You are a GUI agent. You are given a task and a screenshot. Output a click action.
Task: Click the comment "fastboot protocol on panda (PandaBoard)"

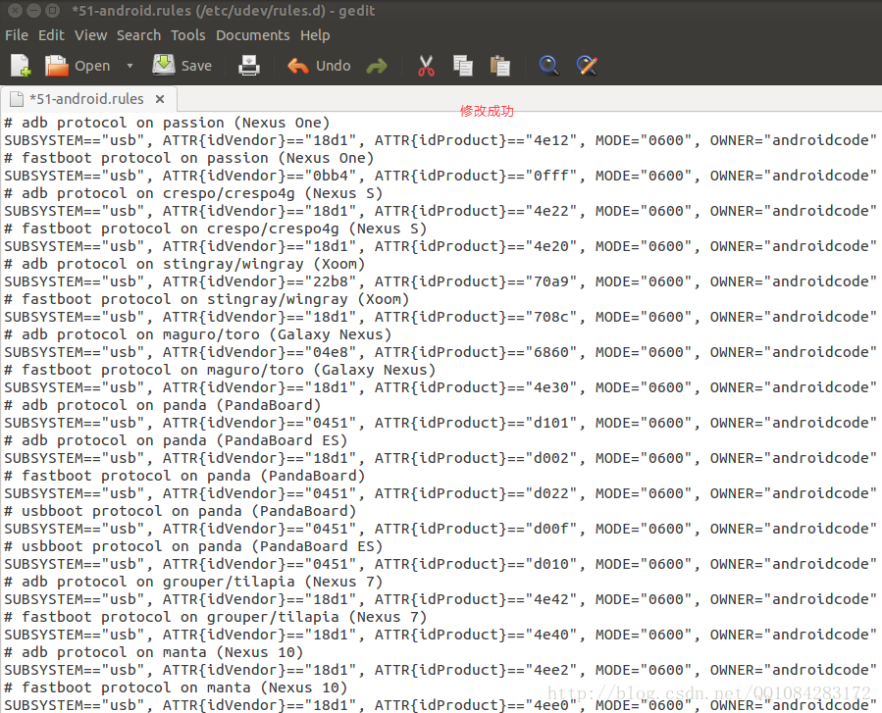193,476
